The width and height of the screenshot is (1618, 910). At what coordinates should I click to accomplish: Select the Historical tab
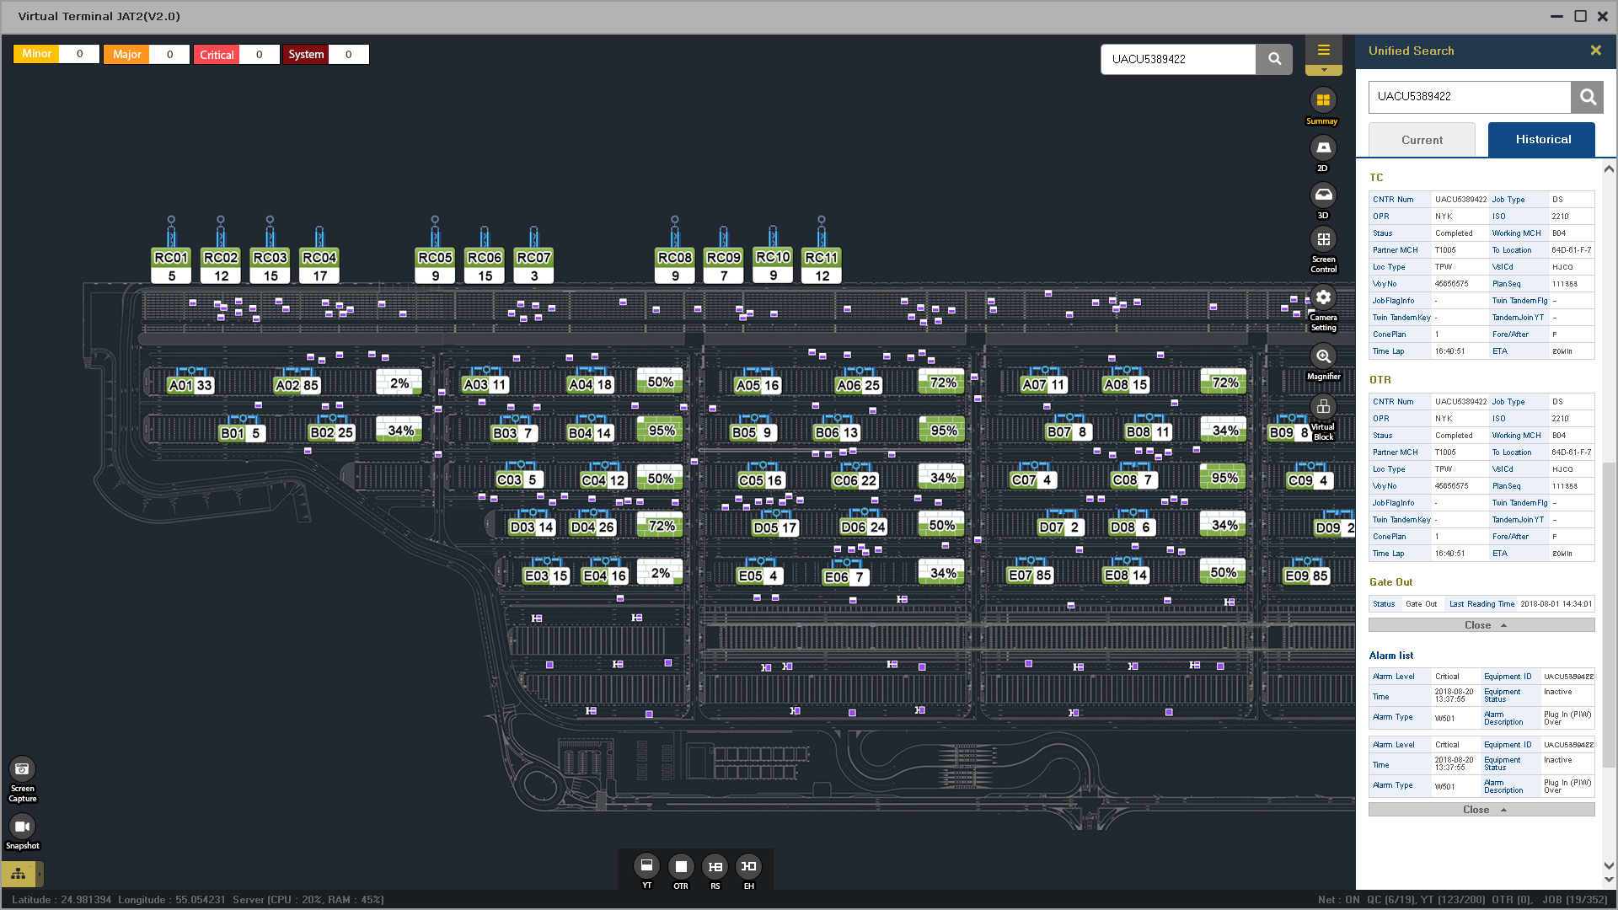coord(1541,140)
